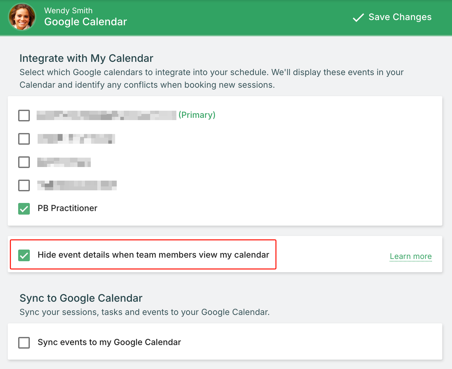The image size is (452, 369).
Task: Enable Sync events to my Google Calendar checkbox
Action: coord(24,343)
